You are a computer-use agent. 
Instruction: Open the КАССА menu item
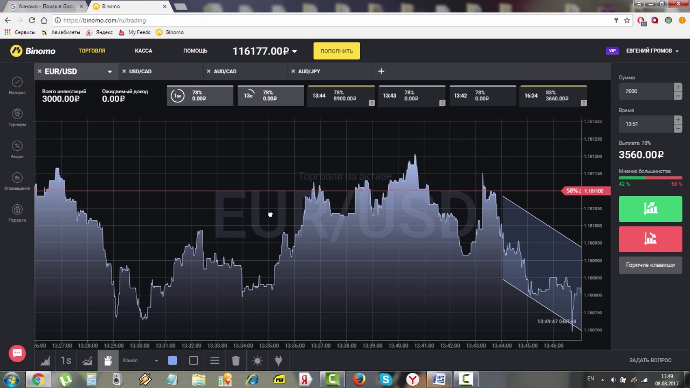pos(143,51)
